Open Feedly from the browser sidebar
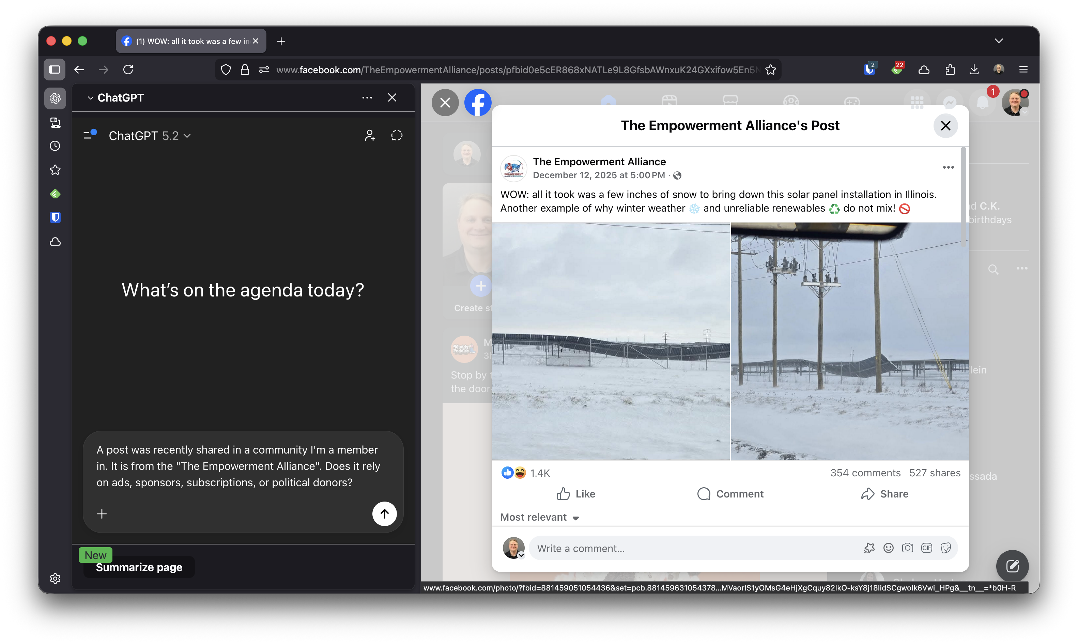 pyautogui.click(x=55, y=194)
